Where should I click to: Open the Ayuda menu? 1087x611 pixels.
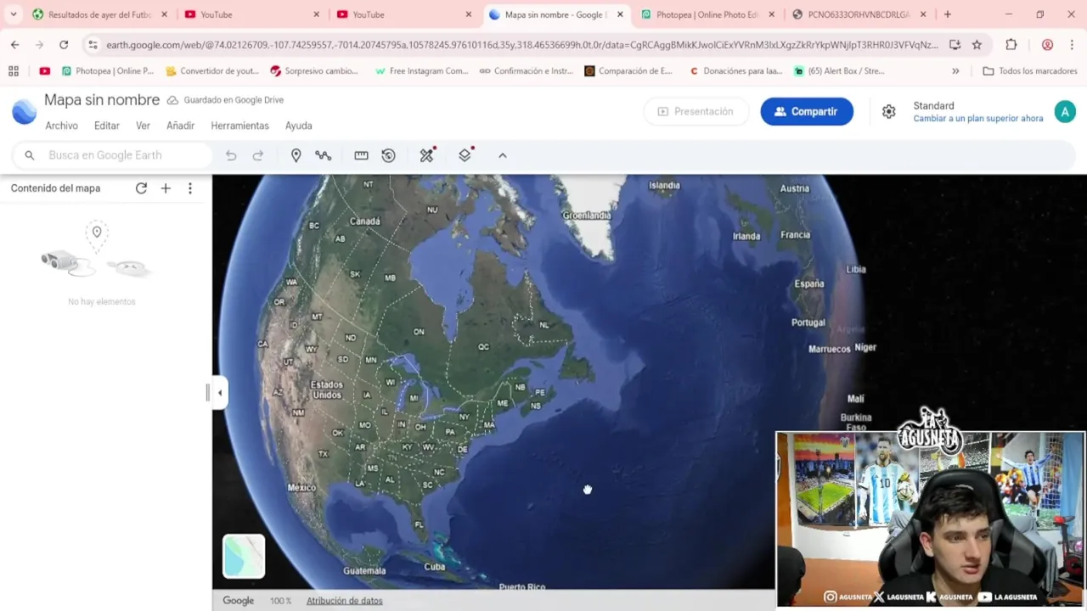(298, 126)
